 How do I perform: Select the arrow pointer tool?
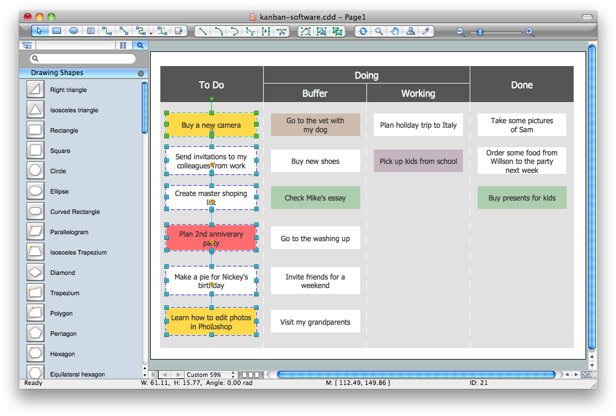click(x=40, y=31)
